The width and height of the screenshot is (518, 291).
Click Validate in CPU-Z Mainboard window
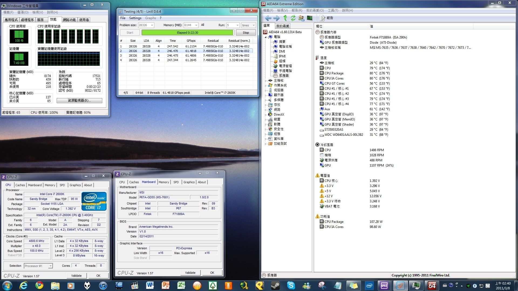point(190,273)
